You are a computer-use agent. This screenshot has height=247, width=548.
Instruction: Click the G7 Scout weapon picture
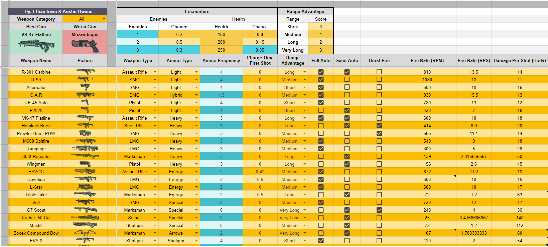coord(85,209)
